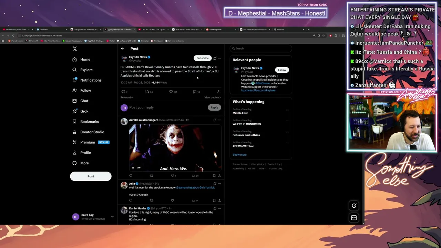Go back with the arrow beside Post

click(122, 49)
